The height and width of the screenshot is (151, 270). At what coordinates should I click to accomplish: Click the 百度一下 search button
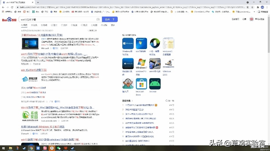point(110,19)
